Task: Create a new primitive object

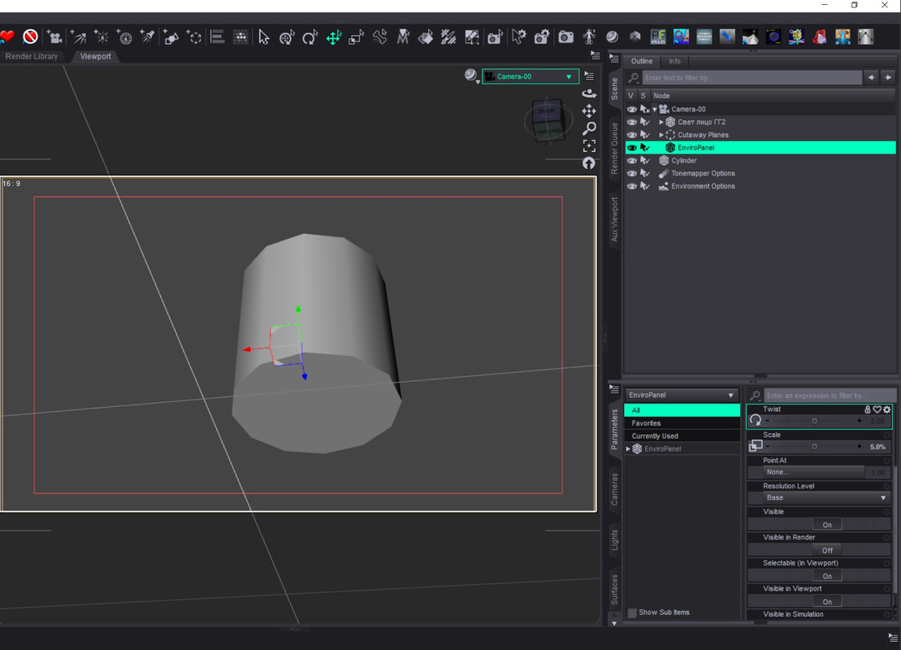Action: [x=171, y=37]
